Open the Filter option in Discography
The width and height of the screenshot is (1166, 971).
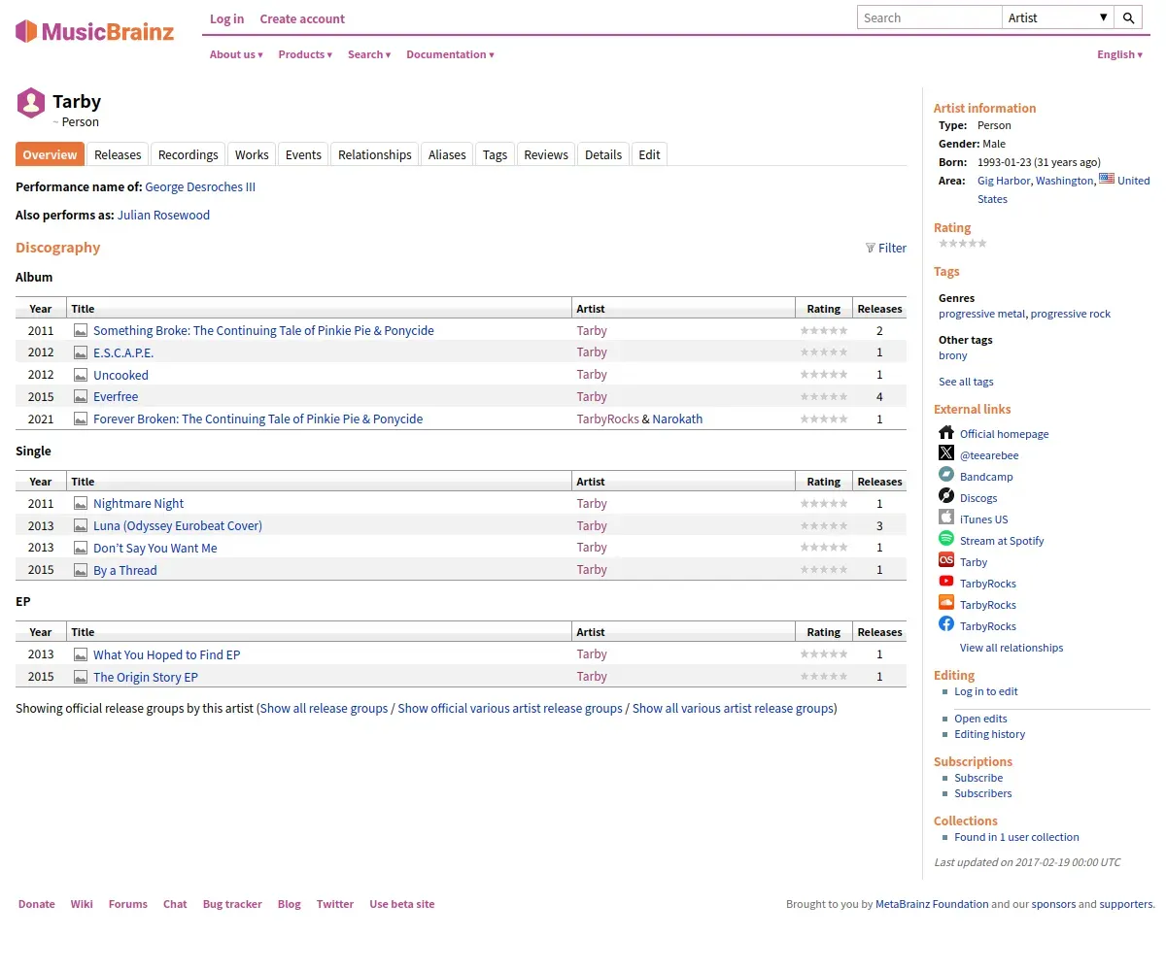(x=885, y=248)
